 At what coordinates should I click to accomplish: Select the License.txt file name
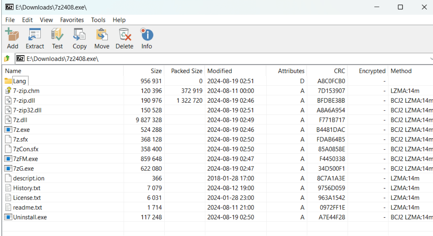pos(27,198)
